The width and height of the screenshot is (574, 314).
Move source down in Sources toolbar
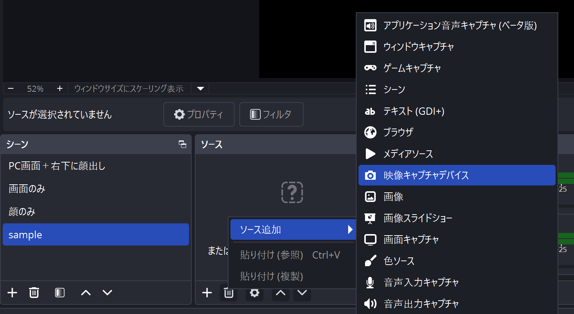coord(302,293)
